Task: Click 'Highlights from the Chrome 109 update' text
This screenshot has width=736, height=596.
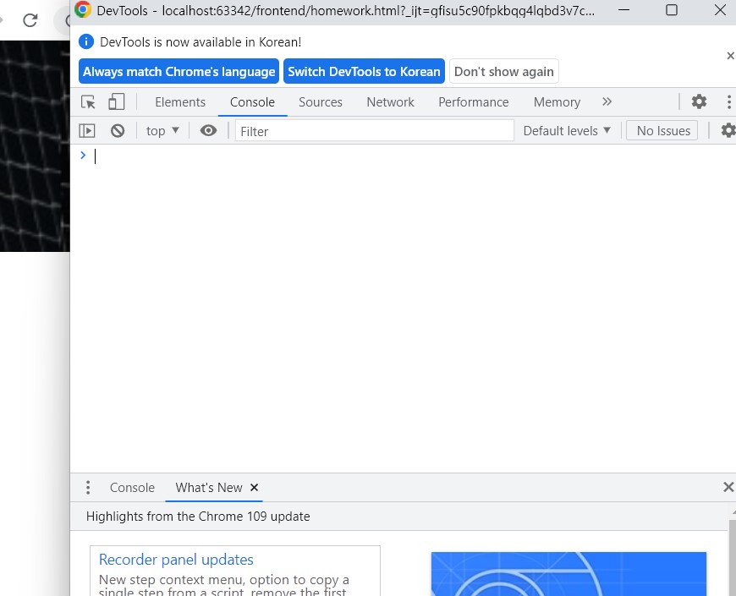Action: coord(198,517)
